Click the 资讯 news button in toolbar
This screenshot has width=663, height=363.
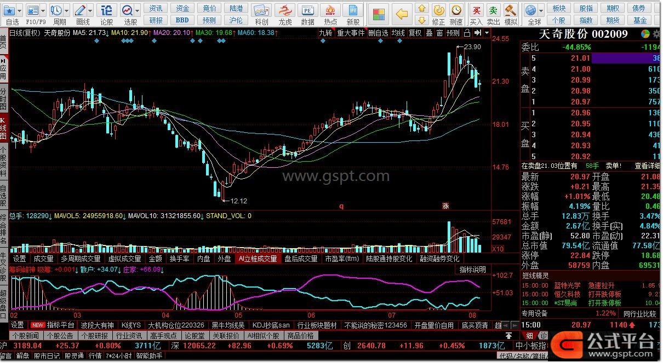(156, 8)
